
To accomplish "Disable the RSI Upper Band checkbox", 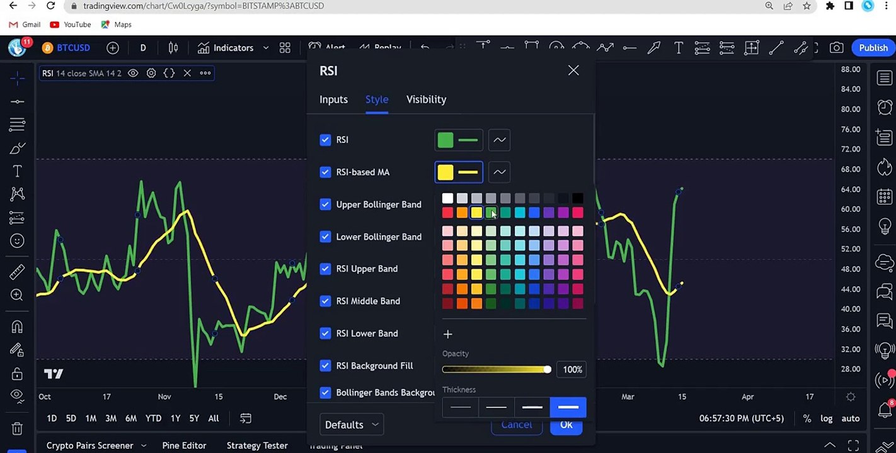I will tap(325, 269).
